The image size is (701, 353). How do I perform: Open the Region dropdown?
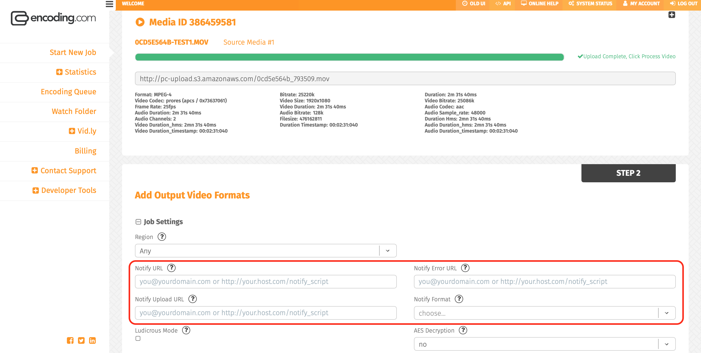(x=266, y=250)
